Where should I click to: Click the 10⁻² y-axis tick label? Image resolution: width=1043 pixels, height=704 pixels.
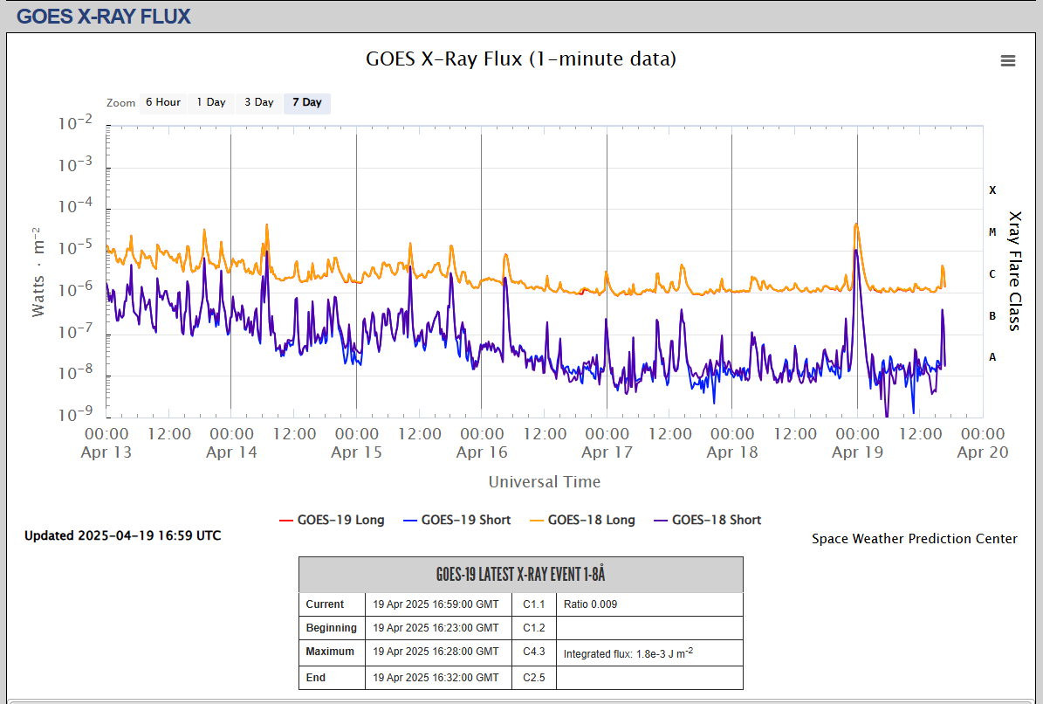pyautogui.click(x=75, y=123)
